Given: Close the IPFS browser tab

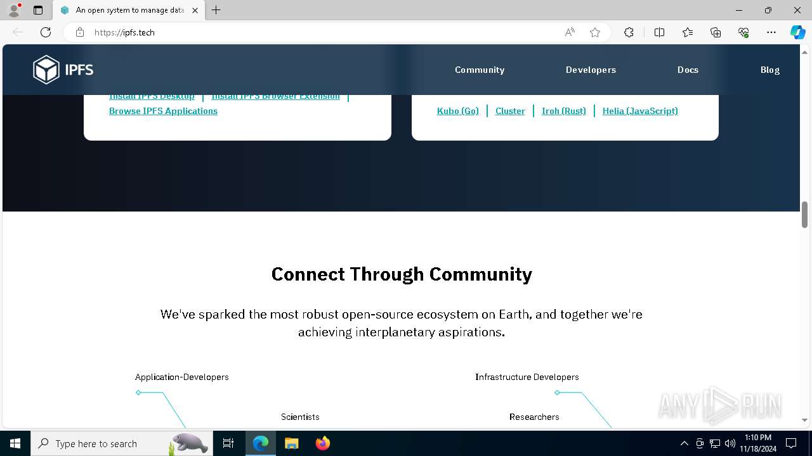Looking at the screenshot, I should (195, 10).
